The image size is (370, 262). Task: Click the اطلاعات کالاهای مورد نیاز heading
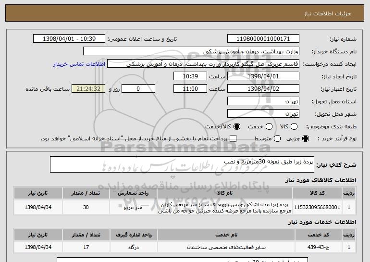click(321, 180)
